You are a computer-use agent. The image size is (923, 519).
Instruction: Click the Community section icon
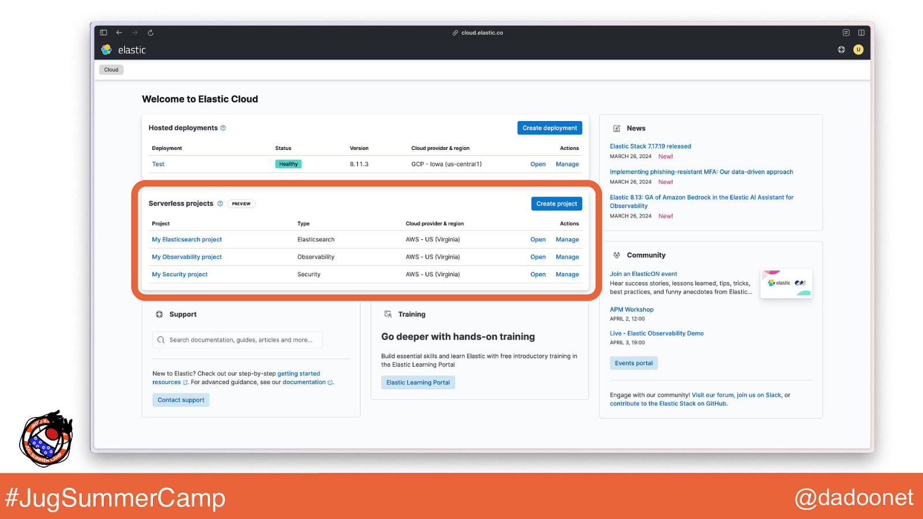pyautogui.click(x=617, y=255)
